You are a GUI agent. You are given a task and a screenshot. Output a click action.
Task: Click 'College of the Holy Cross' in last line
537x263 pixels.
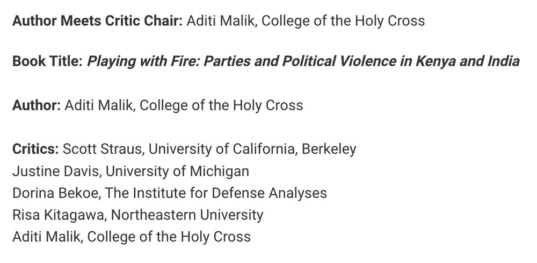point(169,237)
